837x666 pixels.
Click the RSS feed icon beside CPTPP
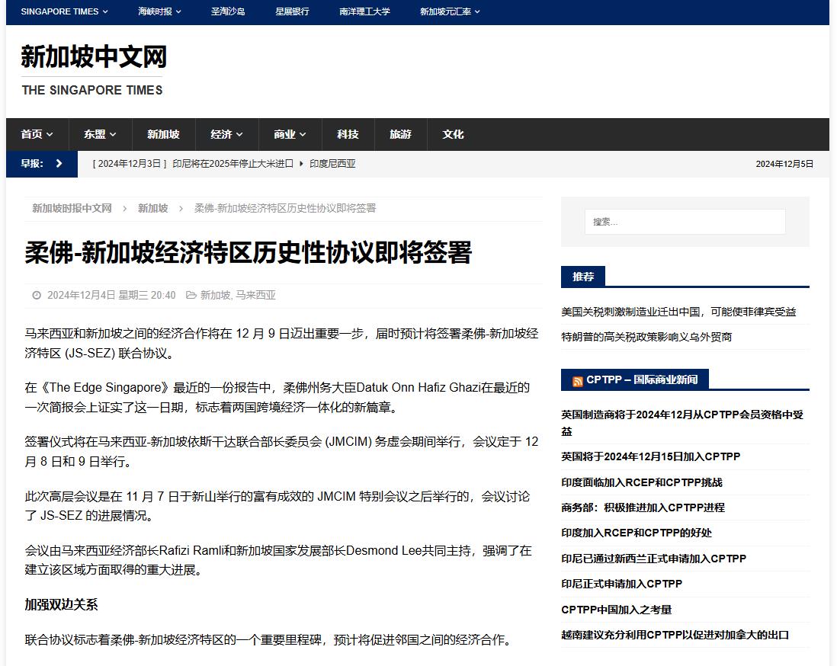(577, 381)
